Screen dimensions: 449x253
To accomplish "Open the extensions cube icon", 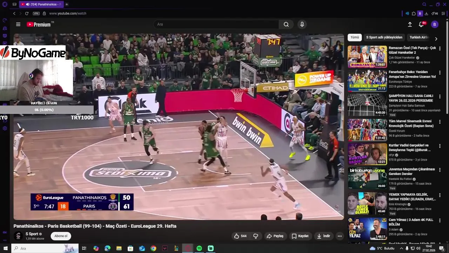I will point(414,13).
